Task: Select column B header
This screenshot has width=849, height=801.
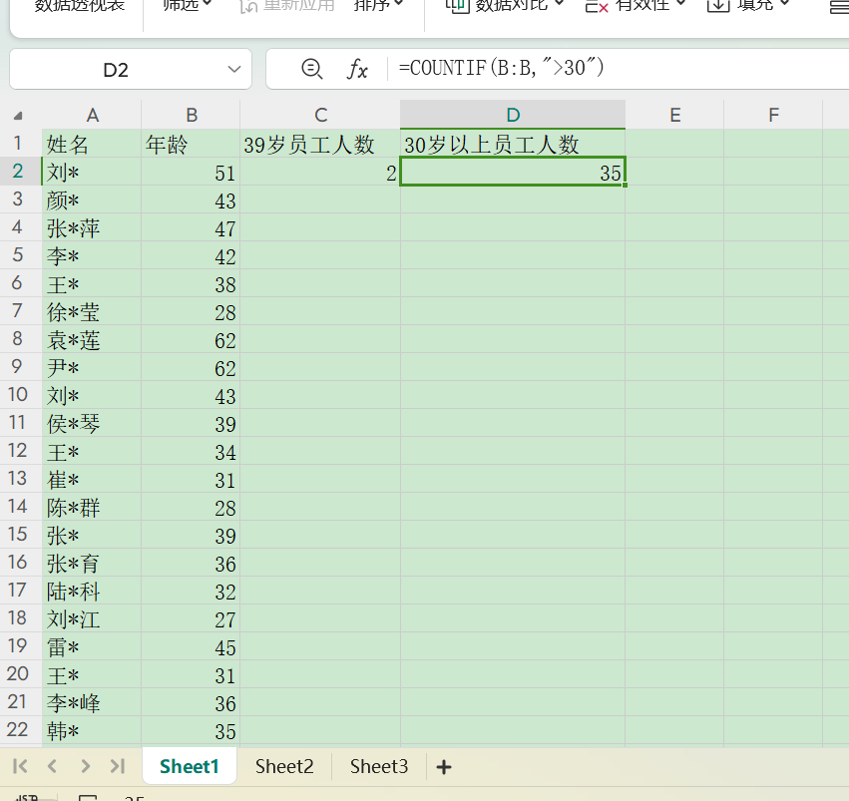Action: [192, 115]
